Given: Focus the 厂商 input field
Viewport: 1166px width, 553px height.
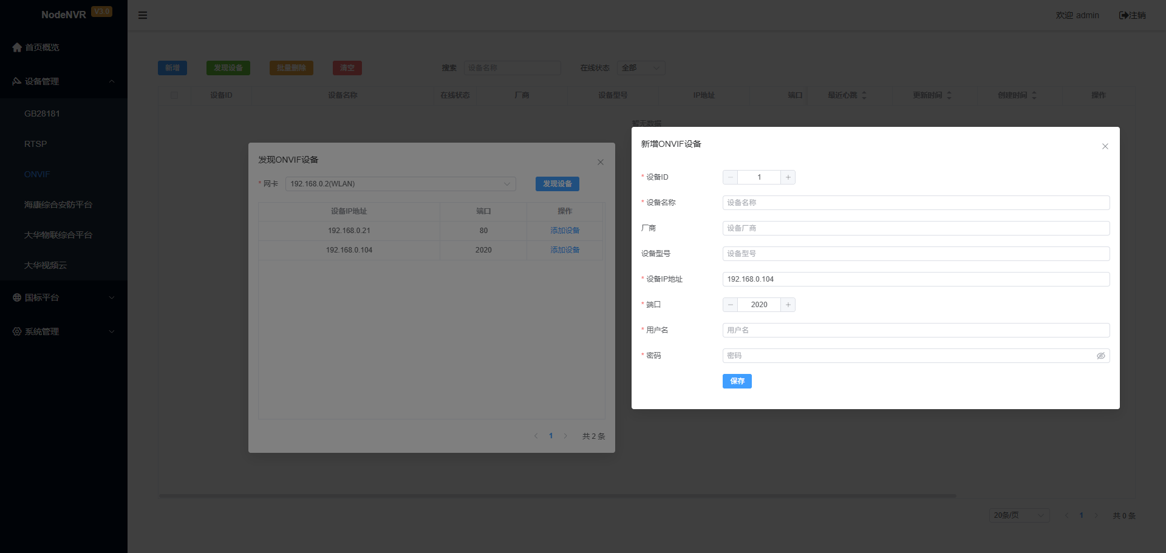Looking at the screenshot, I should [x=916, y=228].
